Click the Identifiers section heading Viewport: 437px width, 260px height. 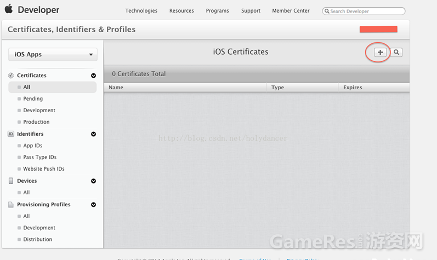(30, 134)
